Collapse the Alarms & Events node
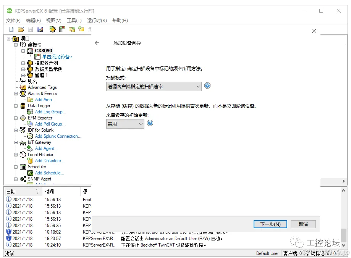Viewport: 351px width, 258px height. [16, 94]
